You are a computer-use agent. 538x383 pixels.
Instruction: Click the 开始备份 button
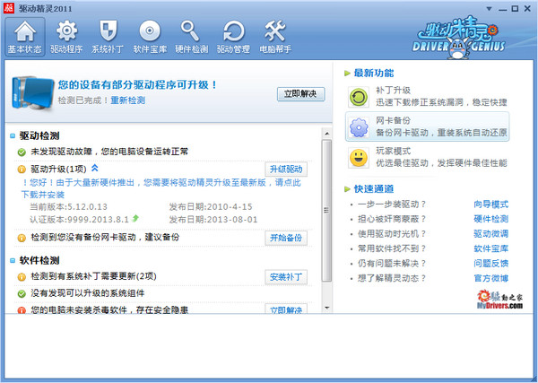286,238
